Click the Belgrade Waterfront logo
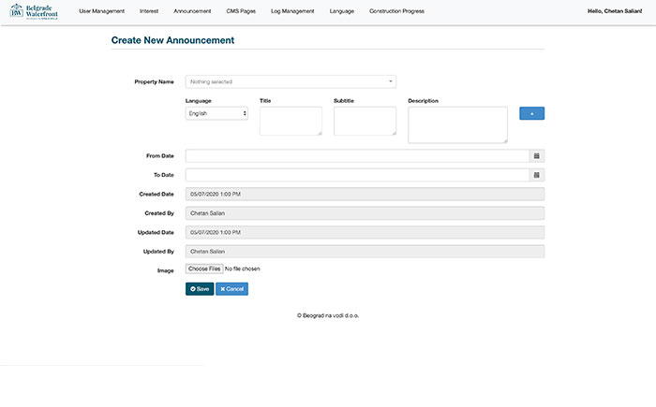Viewport: 656px width, 407px height. 34,11
